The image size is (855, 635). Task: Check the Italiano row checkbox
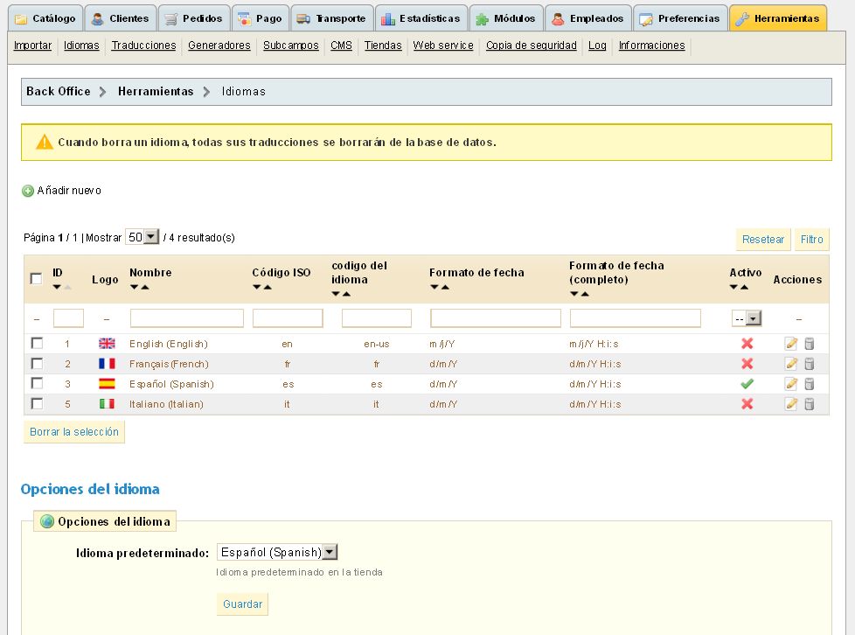click(x=37, y=404)
